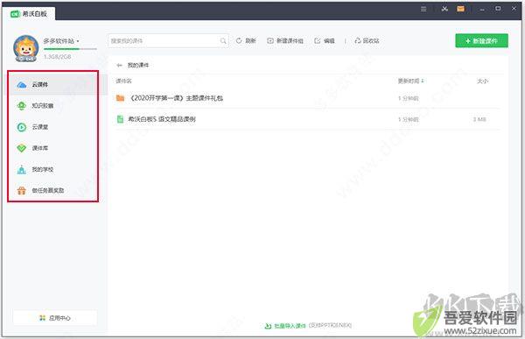Screen dimensions: 525x339
Task: Sort by the 更新时间 column arrow
Action: [423, 81]
